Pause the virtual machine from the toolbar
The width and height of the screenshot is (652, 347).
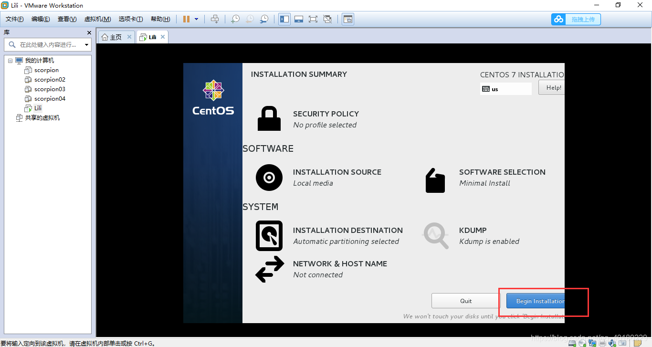pos(186,19)
